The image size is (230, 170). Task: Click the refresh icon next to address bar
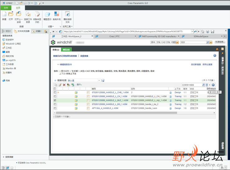coord(195,31)
